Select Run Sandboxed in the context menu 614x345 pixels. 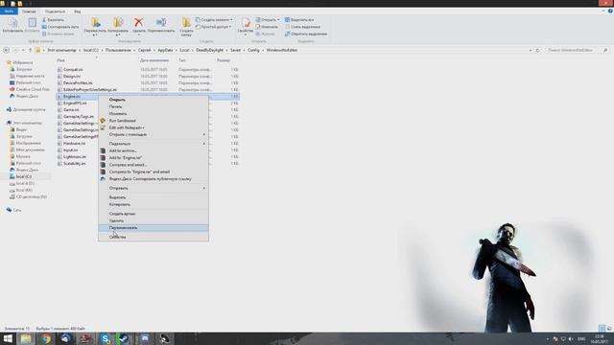click(153, 121)
